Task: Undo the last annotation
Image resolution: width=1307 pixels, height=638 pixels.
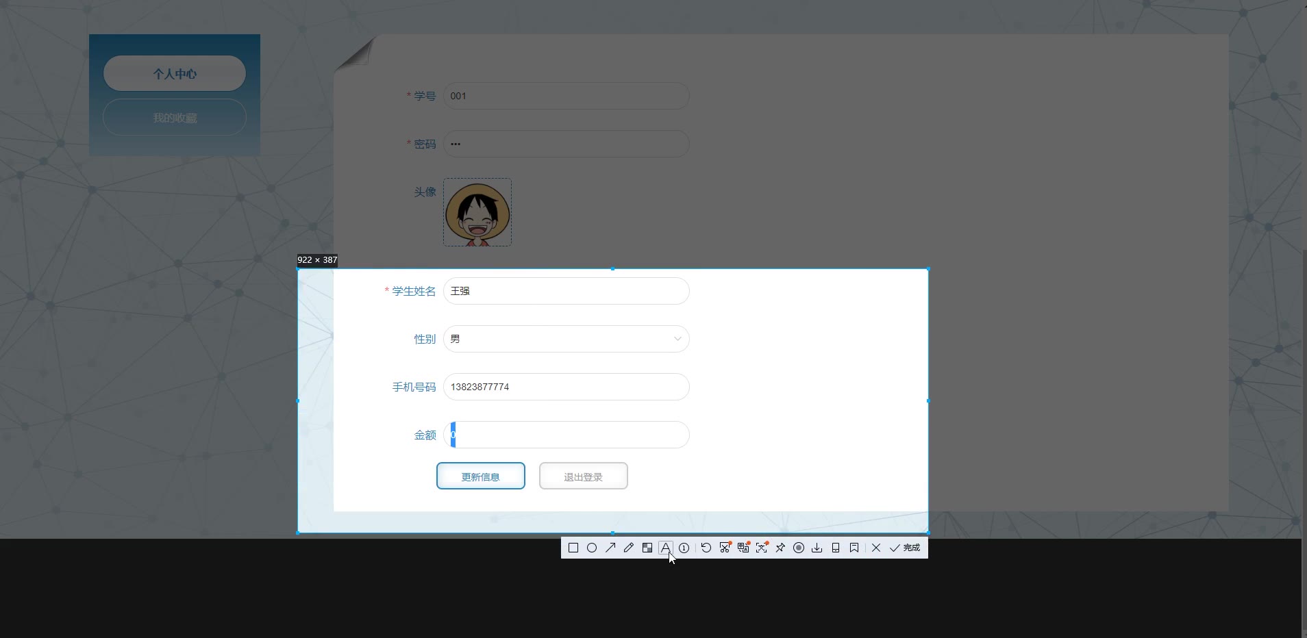Action: [706, 548]
